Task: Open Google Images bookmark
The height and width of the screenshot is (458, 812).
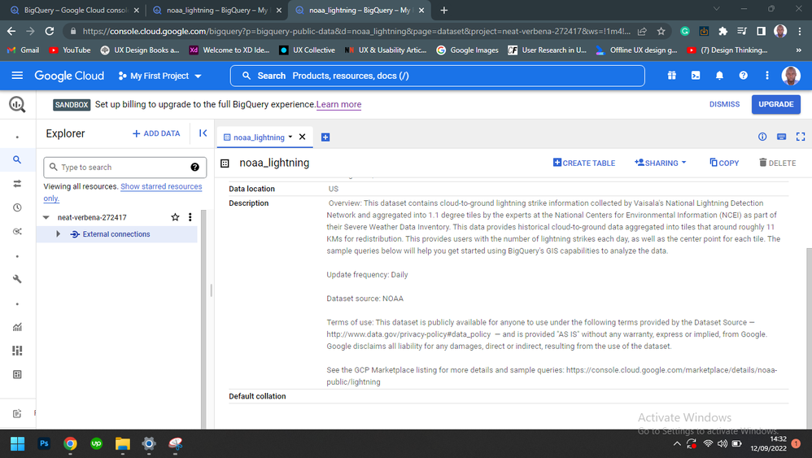Action: pyautogui.click(x=468, y=50)
